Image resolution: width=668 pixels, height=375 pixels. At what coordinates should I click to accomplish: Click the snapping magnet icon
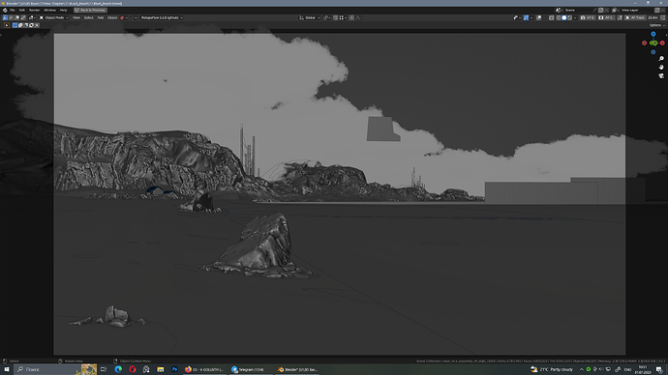(x=335, y=17)
